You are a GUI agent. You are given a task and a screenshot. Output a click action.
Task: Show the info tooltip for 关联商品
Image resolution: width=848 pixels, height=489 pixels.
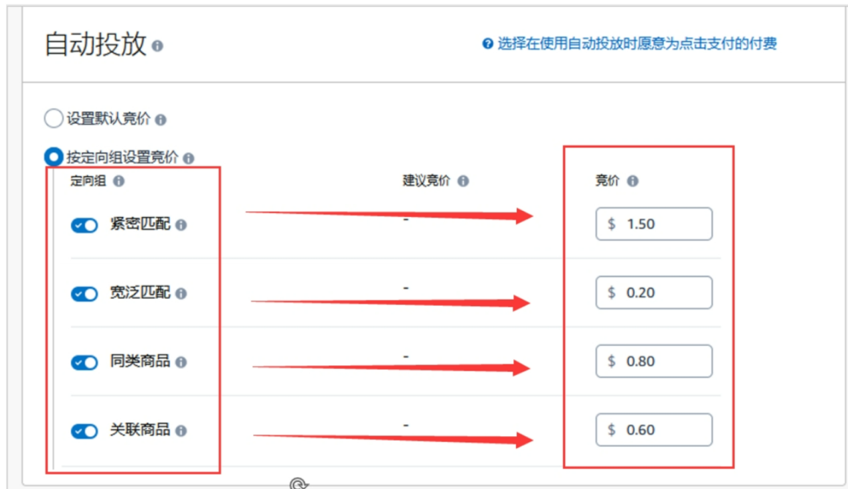click(181, 431)
